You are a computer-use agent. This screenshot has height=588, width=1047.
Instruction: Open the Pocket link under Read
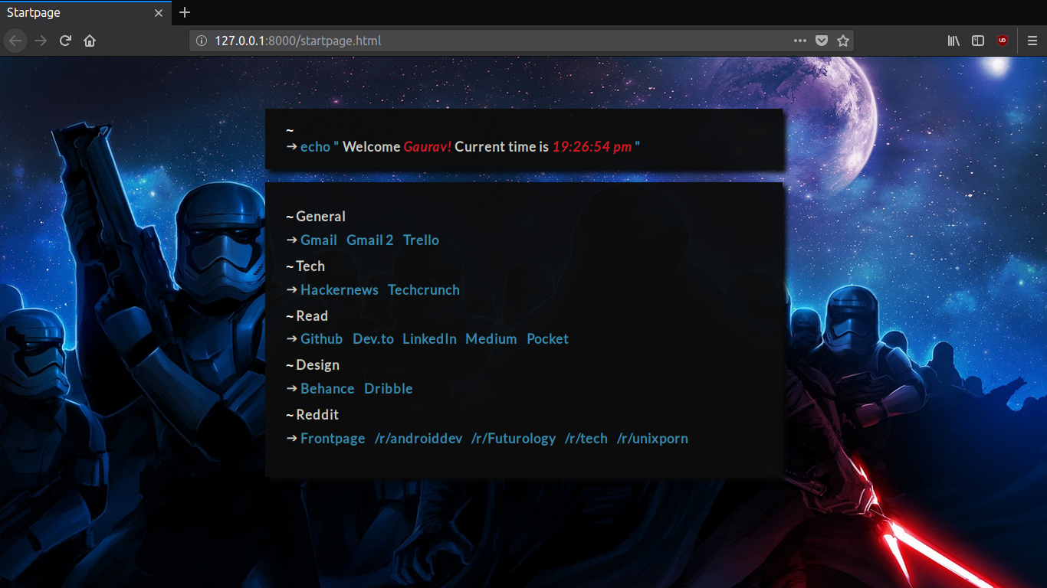click(x=547, y=339)
